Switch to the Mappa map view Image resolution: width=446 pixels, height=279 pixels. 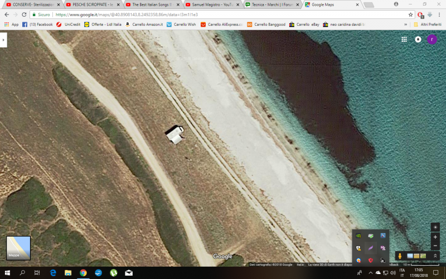[x=18, y=248]
